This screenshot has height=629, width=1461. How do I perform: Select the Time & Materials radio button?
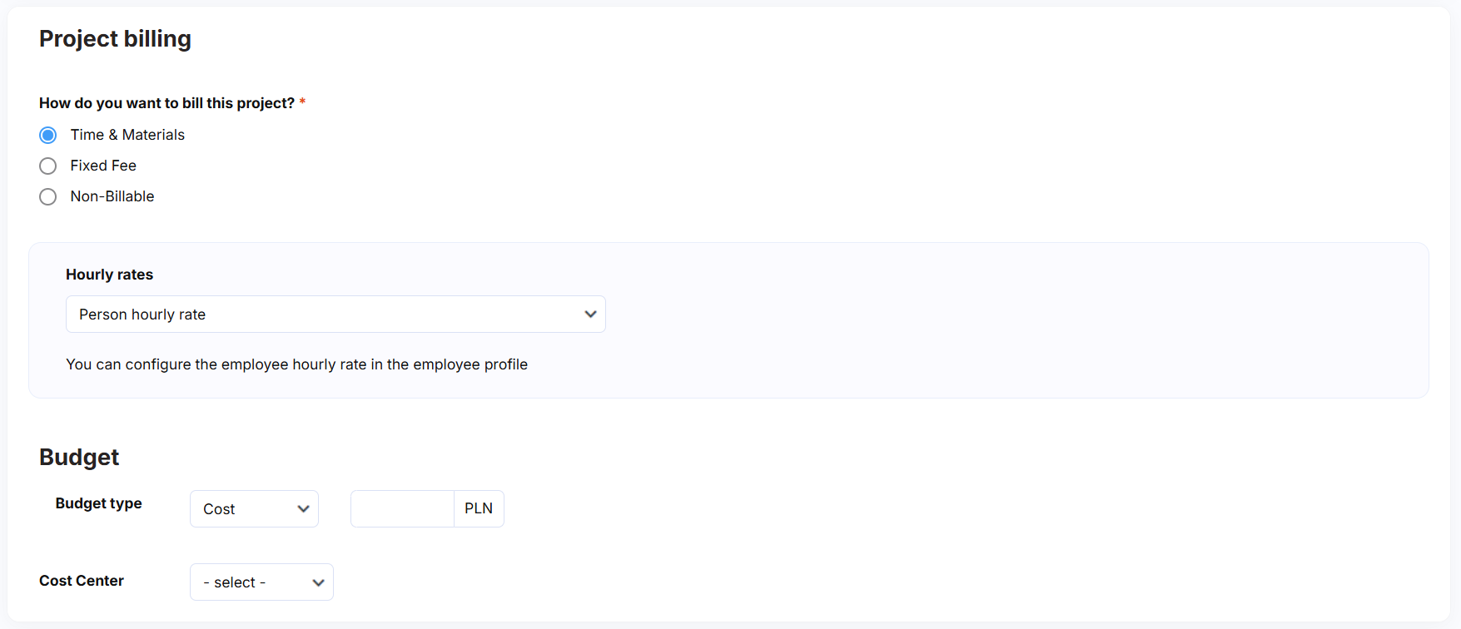pyautogui.click(x=48, y=135)
